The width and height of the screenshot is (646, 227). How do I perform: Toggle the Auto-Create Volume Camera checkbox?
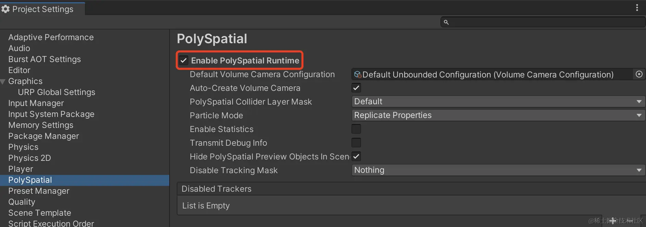pyautogui.click(x=356, y=88)
